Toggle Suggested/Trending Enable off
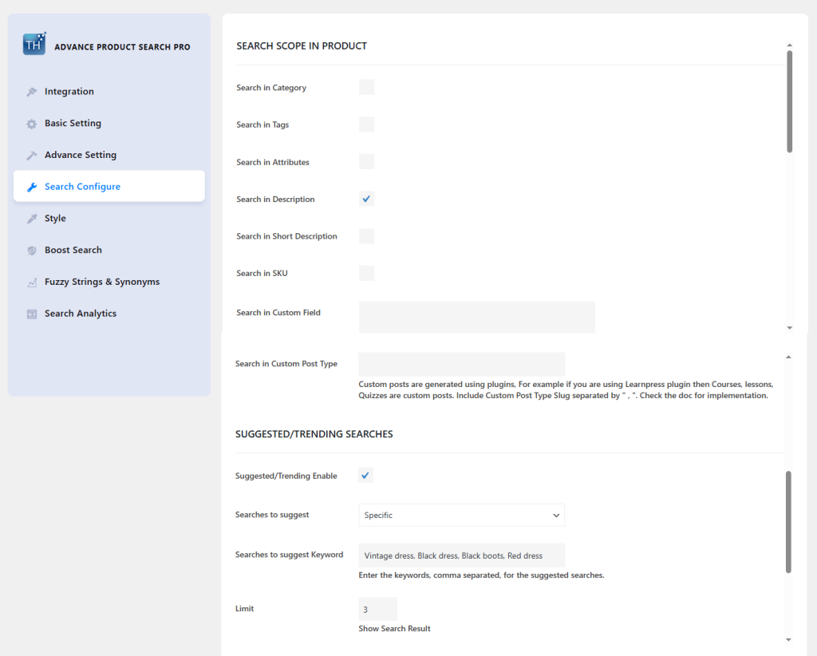817x656 pixels. (x=365, y=475)
